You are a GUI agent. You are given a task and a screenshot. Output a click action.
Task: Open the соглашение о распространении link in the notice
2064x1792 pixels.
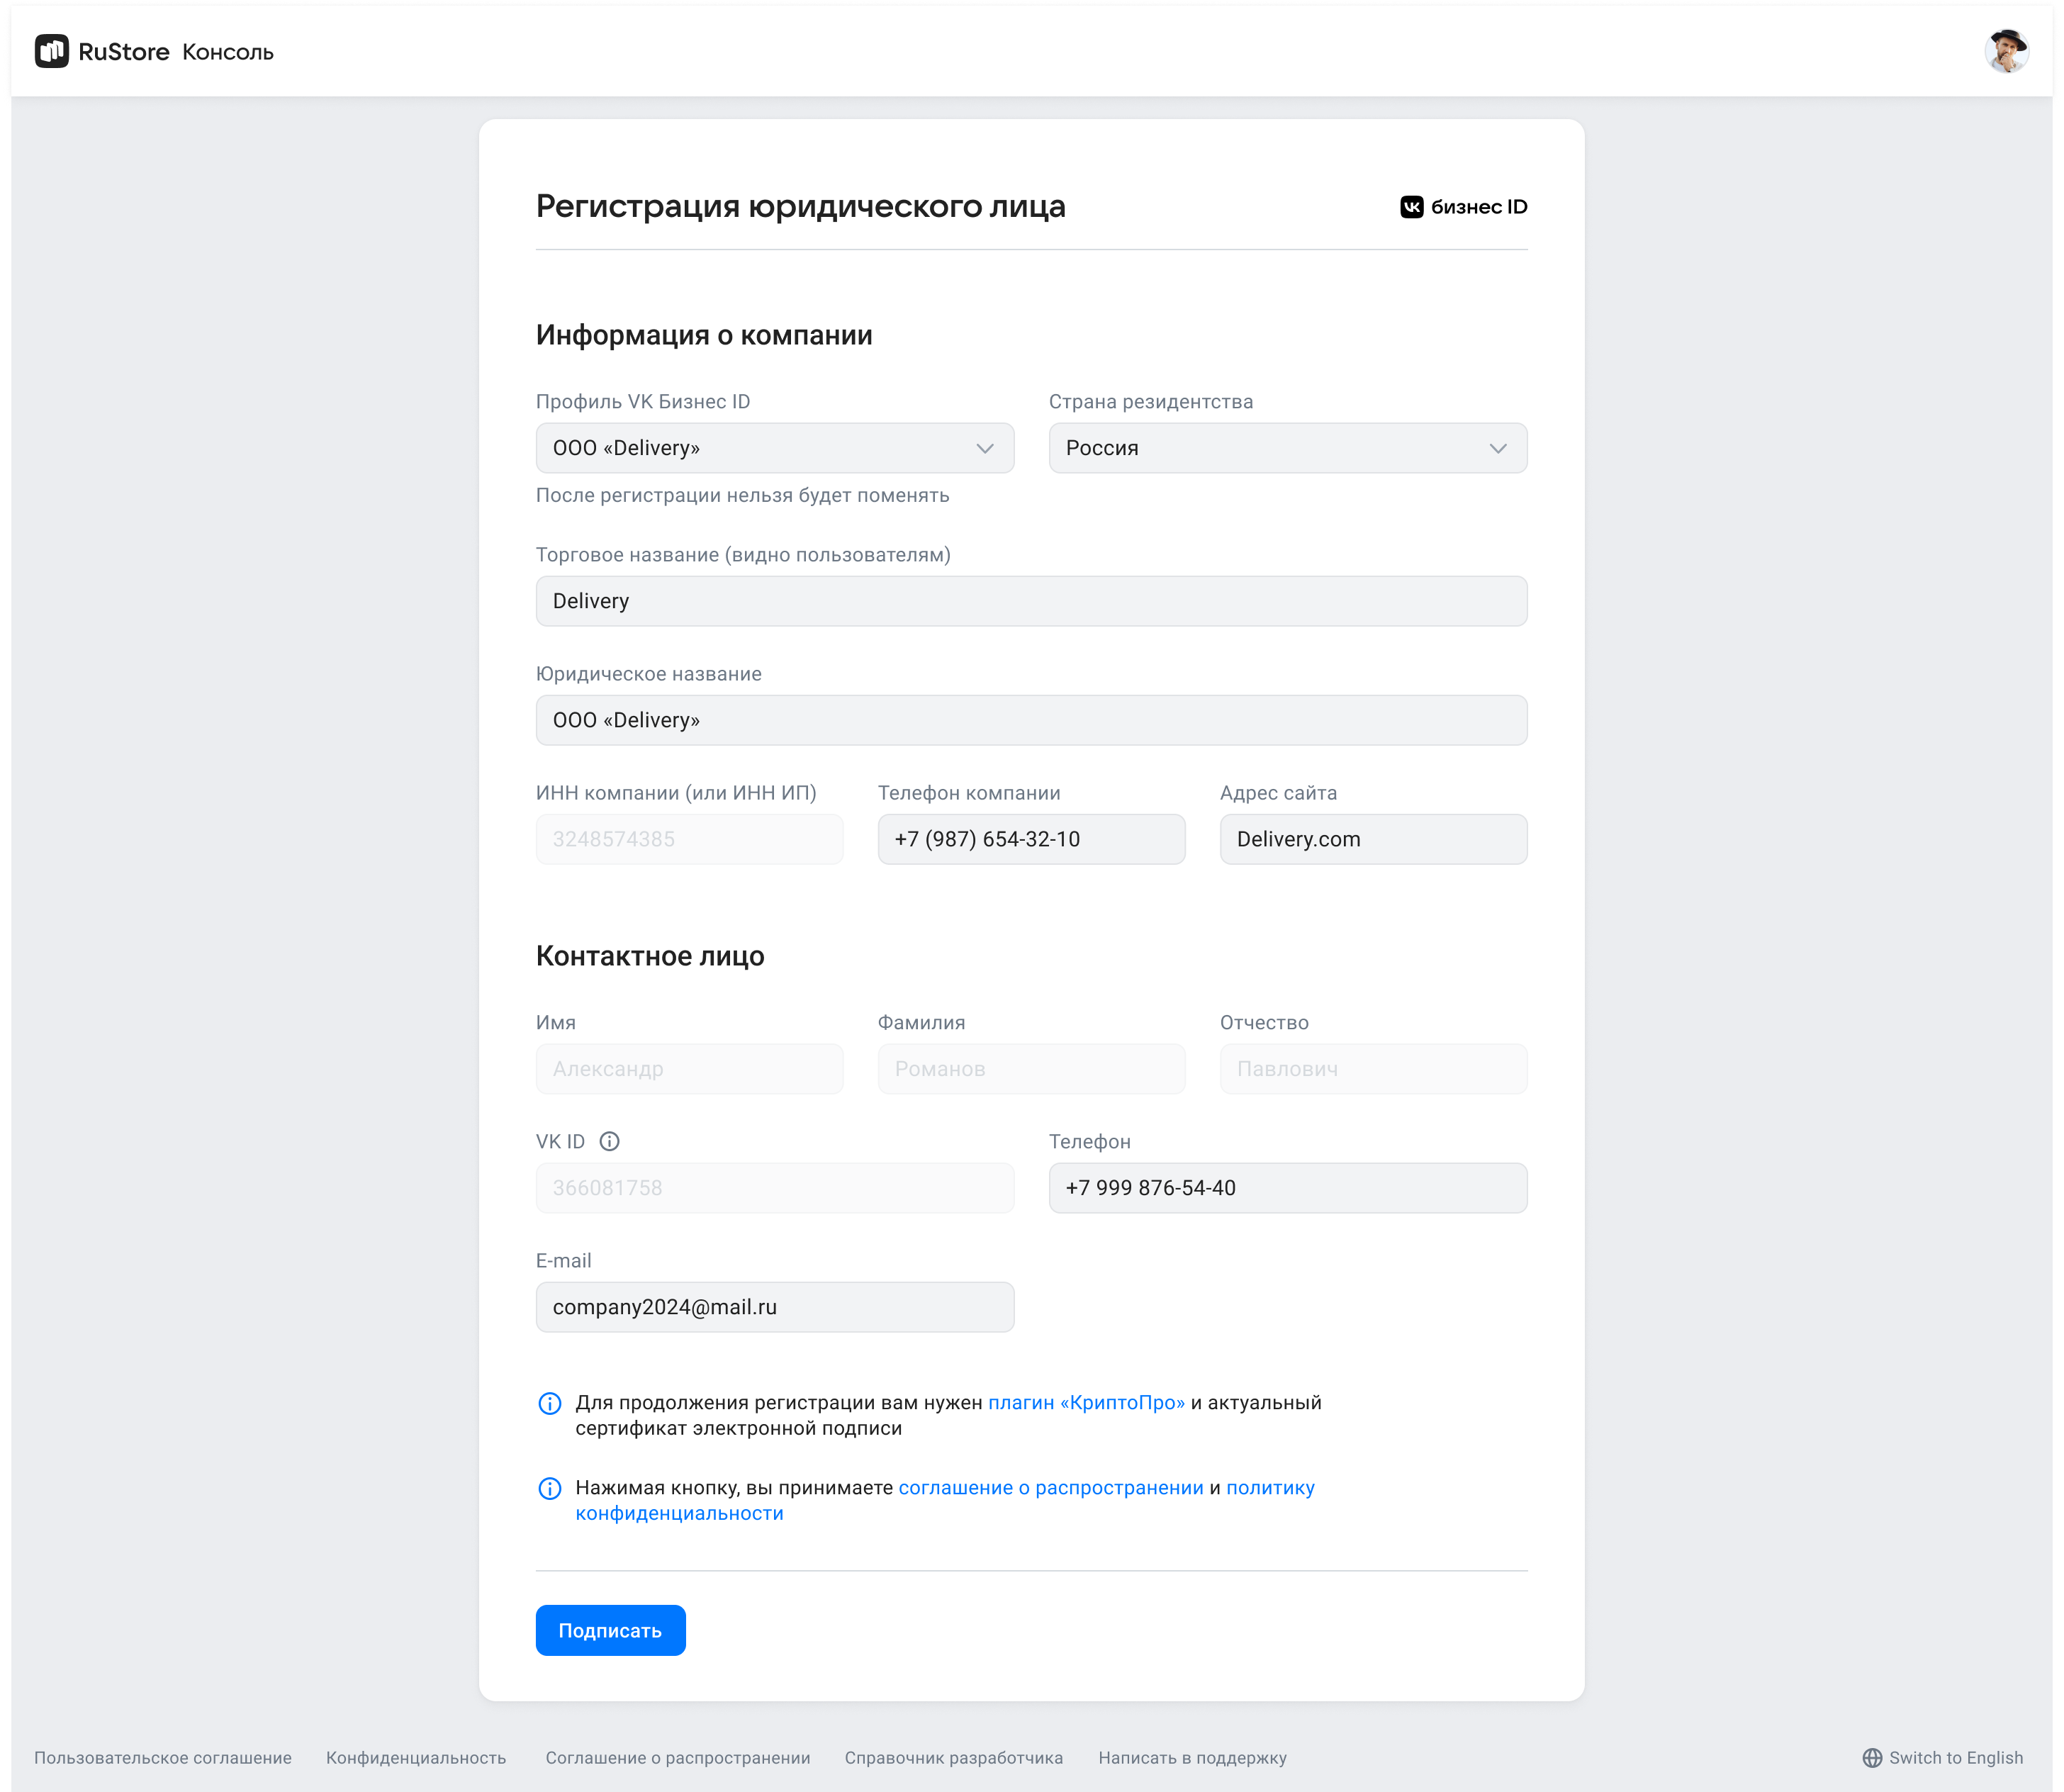pyautogui.click(x=1051, y=1488)
